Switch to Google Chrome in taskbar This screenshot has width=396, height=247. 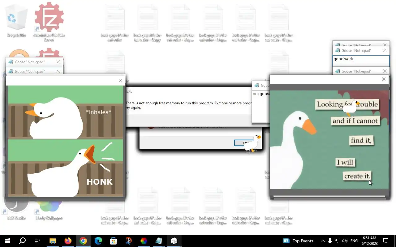[x=83, y=241]
